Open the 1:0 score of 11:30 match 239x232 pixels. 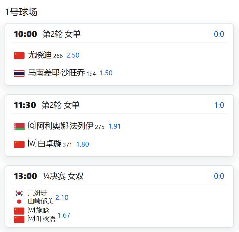(x=219, y=105)
